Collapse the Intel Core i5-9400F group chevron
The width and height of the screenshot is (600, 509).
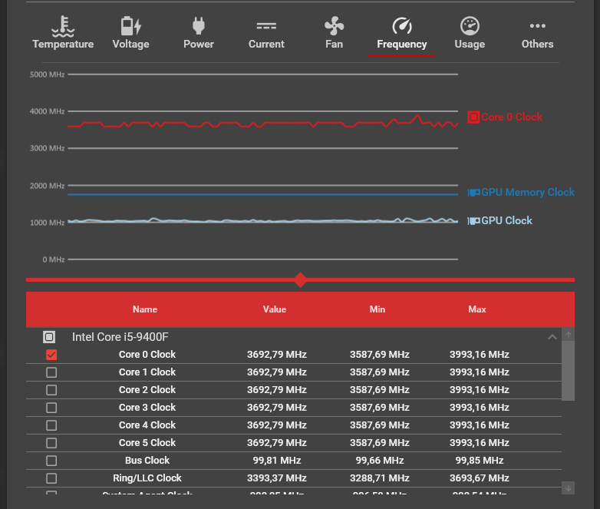552,337
